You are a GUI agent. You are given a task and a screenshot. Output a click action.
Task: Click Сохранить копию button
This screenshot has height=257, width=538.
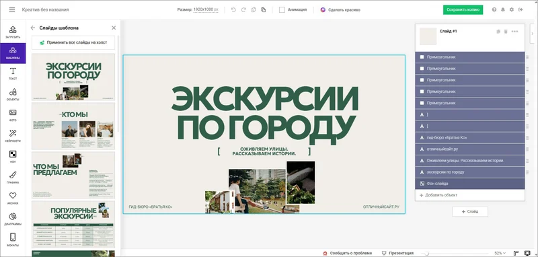(x=463, y=10)
